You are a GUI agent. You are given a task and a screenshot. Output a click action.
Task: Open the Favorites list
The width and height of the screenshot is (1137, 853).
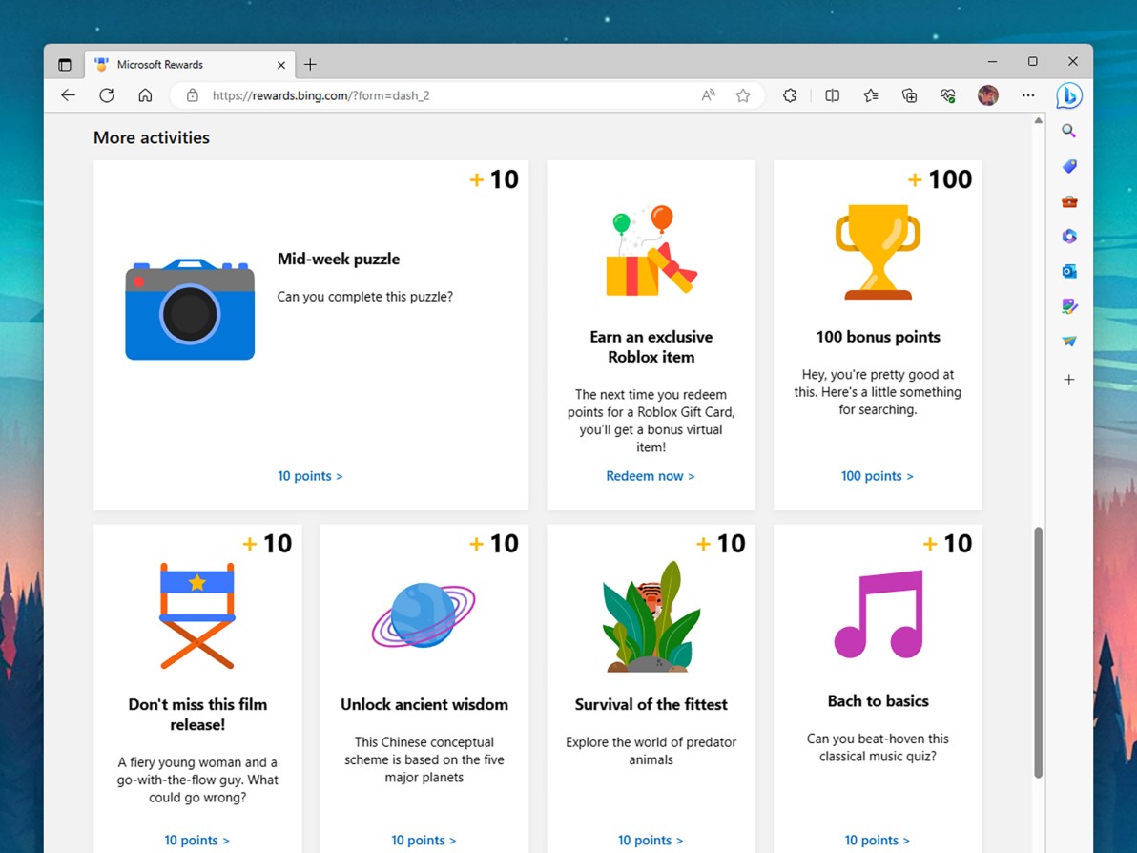pos(870,95)
